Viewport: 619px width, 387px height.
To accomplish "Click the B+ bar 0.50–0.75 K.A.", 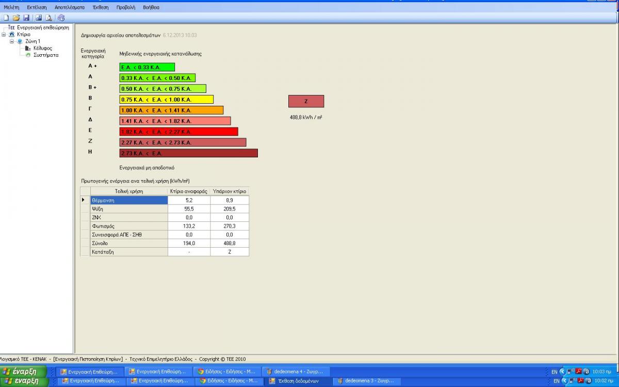I will tap(163, 89).
